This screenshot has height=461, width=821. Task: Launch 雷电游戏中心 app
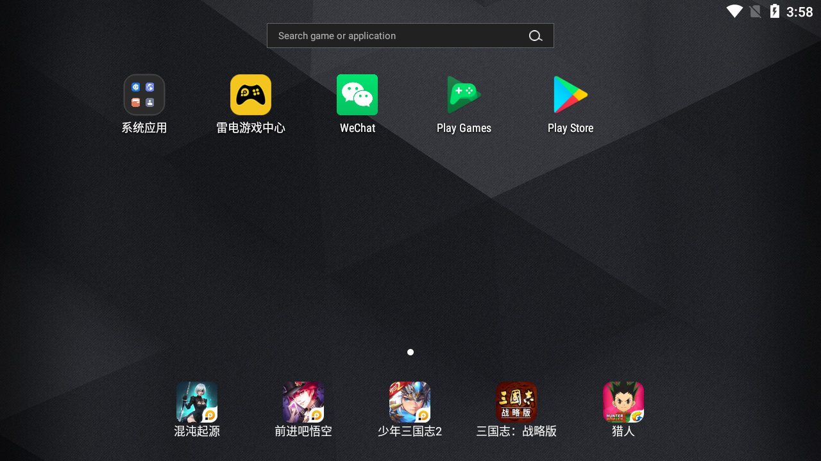coord(251,95)
